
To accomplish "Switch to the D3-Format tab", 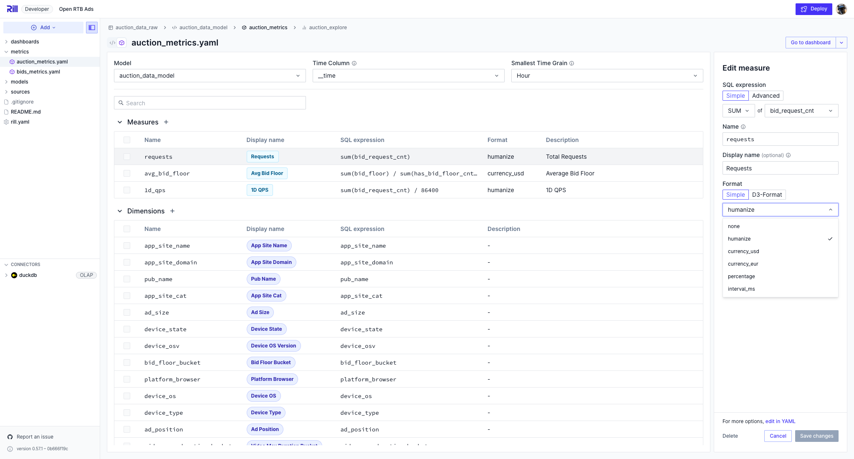I will coord(767,195).
